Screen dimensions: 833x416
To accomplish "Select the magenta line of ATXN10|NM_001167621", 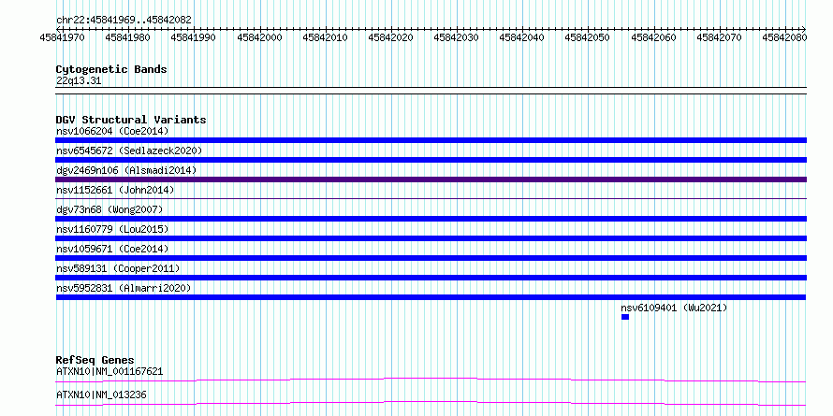I will click(x=431, y=380).
